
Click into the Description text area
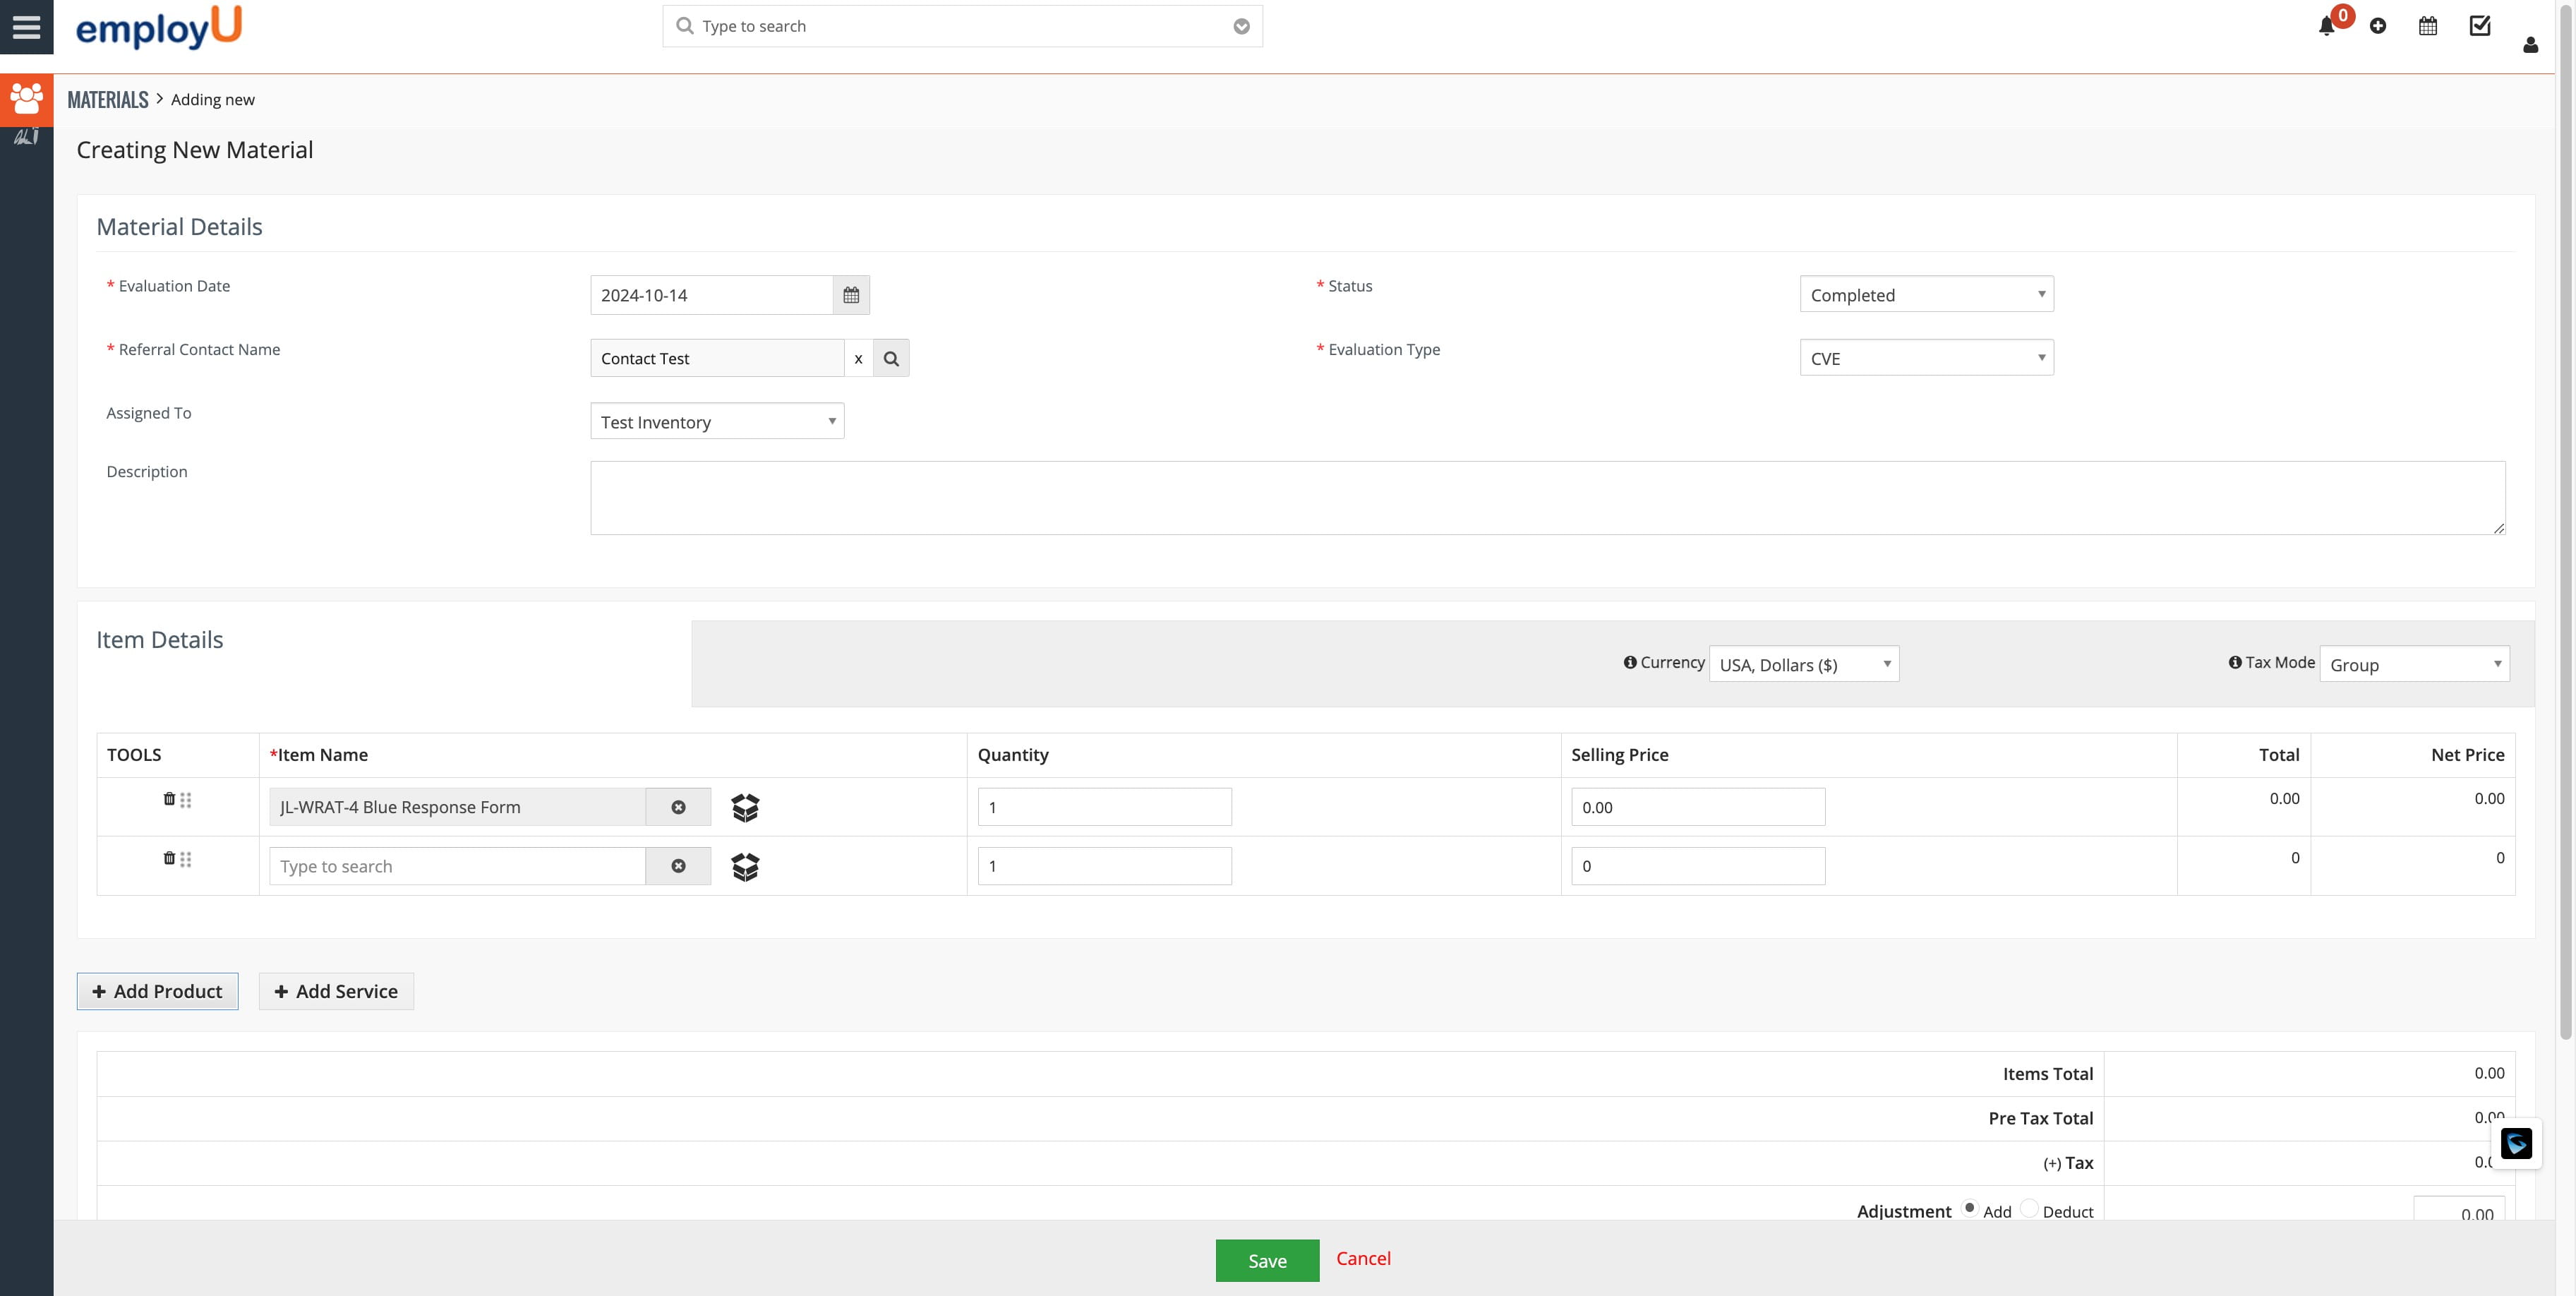1547,498
